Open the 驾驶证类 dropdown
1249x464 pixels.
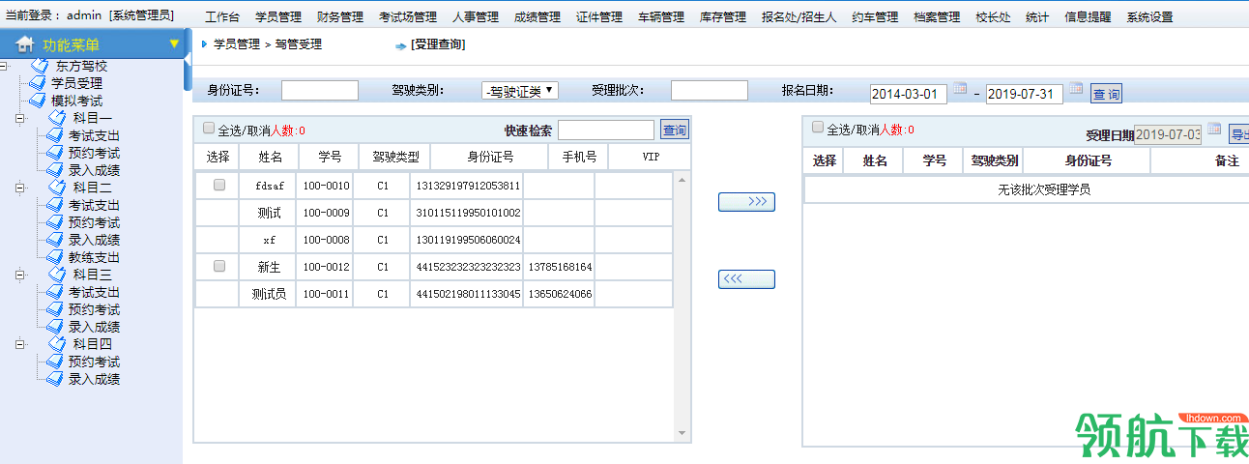[520, 91]
